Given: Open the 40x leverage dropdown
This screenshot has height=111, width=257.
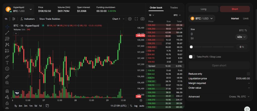Looking at the screenshot, I should pos(241,37).
